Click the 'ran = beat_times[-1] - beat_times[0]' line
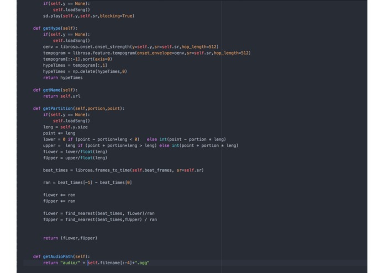This screenshot has height=273, width=384. (87, 182)
